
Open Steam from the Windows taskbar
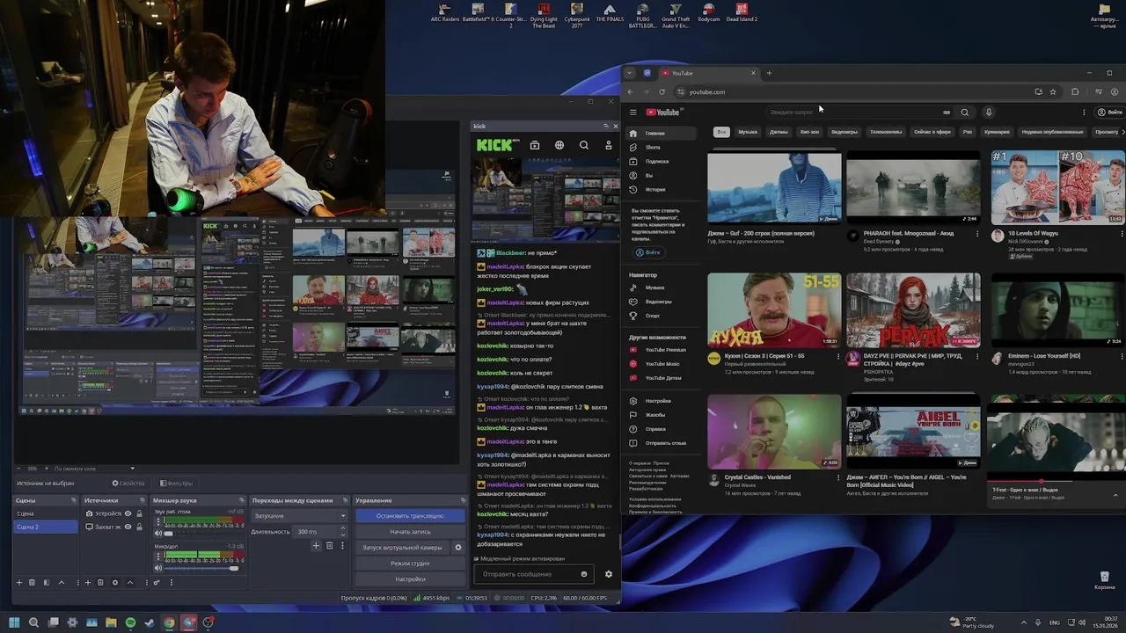click(150, 622)
